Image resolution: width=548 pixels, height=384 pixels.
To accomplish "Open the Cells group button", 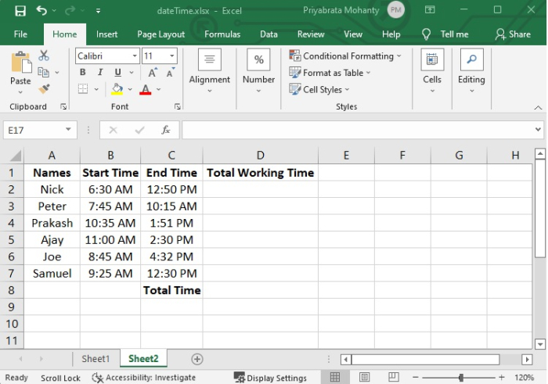I will pyautogui.click(x=432, y=72).
